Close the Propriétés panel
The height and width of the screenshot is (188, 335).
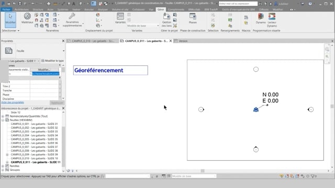pos(63,41)
